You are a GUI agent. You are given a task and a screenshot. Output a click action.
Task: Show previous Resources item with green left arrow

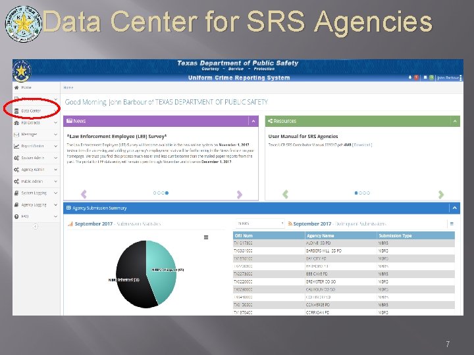(x=285, y=194)
